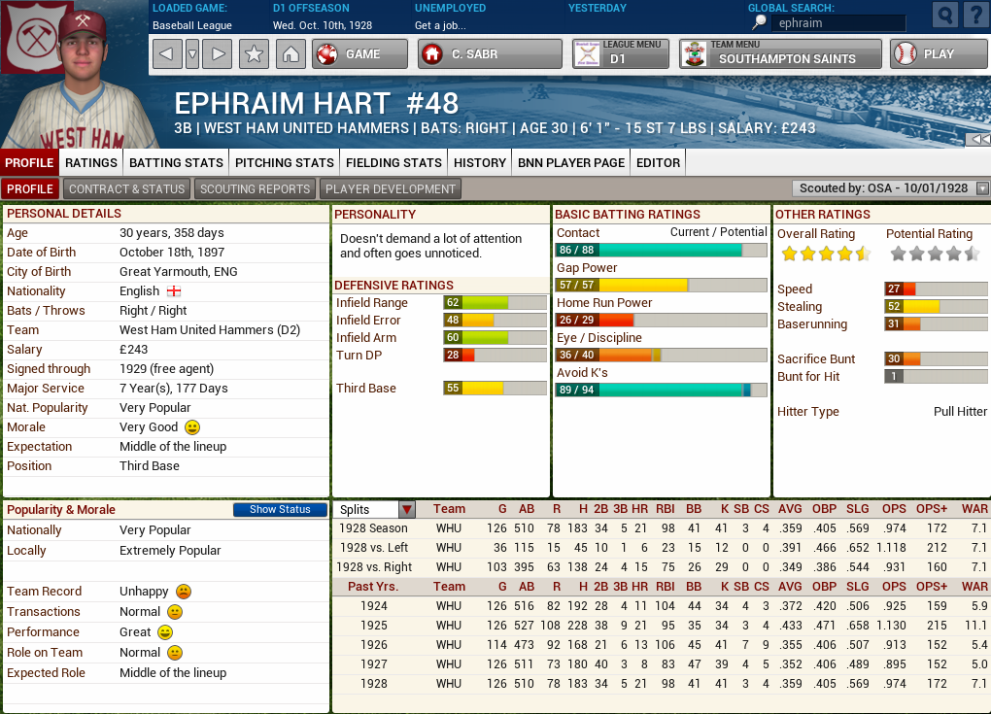Open the C. SABR manager menu
This screenshot has width=991, height=714.
tap(490, 53)
